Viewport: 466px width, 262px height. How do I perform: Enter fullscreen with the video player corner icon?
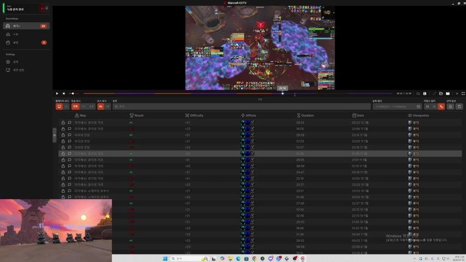[x=463, y=93]
